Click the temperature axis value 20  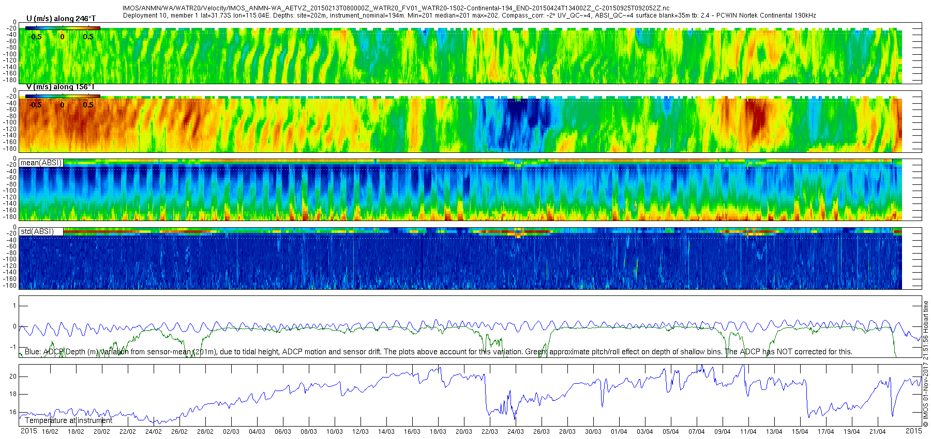click(13, 377)
